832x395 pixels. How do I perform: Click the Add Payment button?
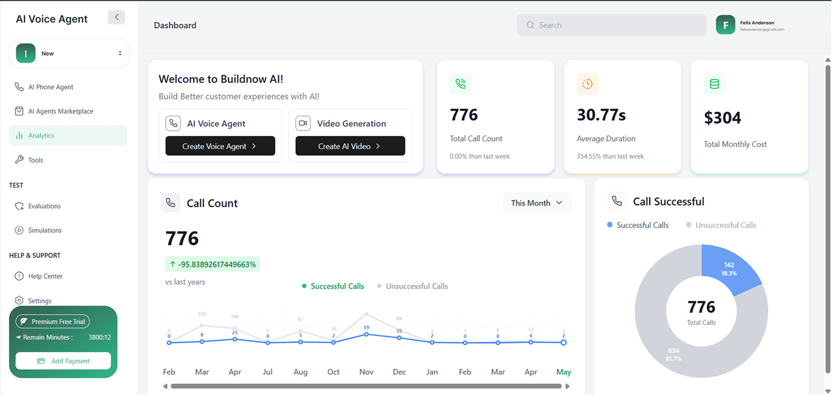coord(63,361)
